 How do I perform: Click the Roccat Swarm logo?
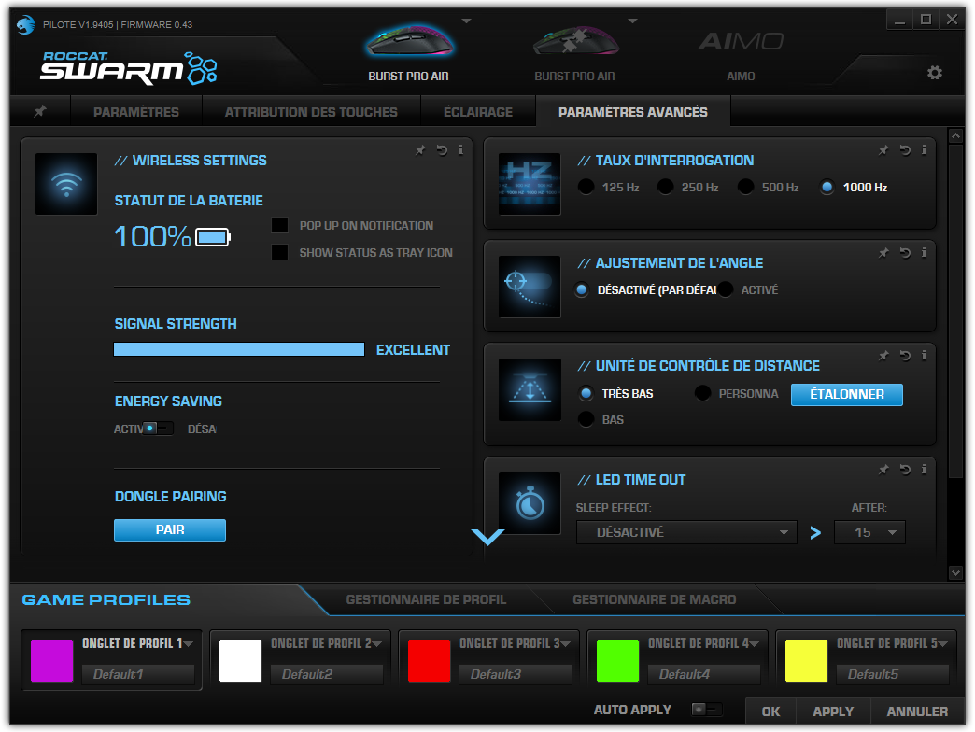point(129,68)
